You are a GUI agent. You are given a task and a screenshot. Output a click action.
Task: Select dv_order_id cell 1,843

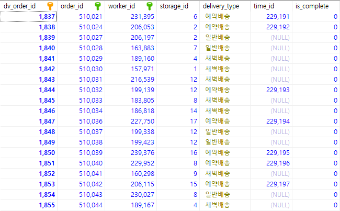pyautogui.click(x=29, y=80)
